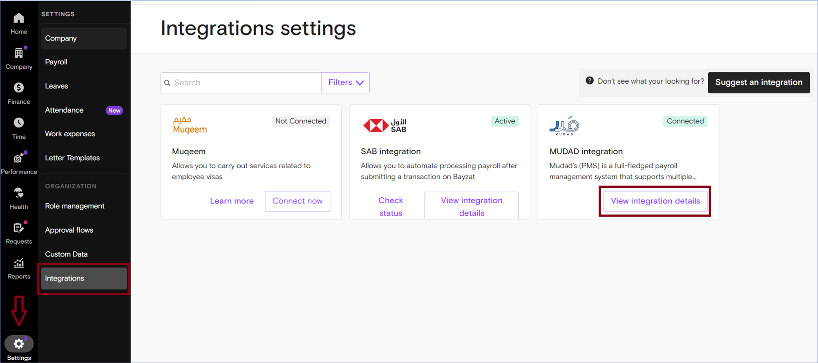The width and height of the screenshot is (818, 363).
Task: Open Custom Data settings
Action: [84, 254]
